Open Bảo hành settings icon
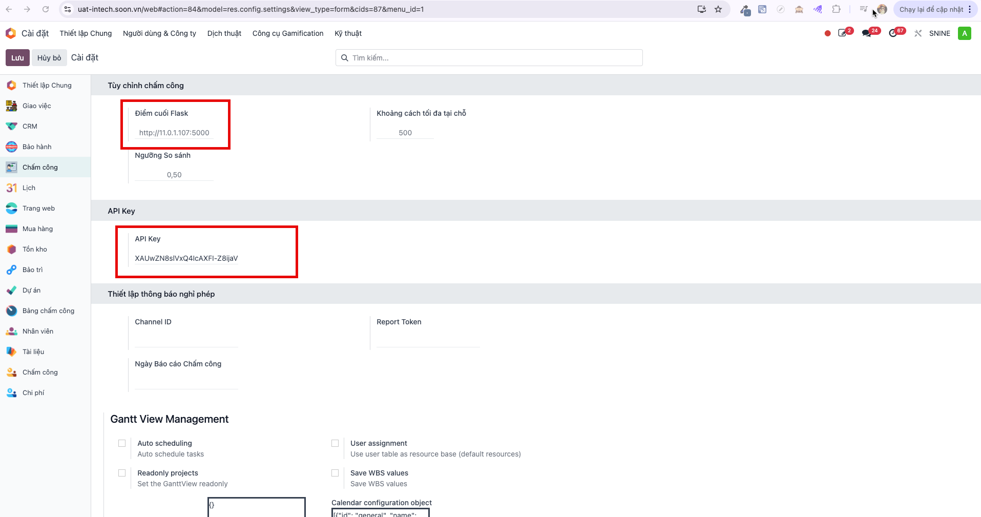Screen dimensions: 981x517 point(11,147)
